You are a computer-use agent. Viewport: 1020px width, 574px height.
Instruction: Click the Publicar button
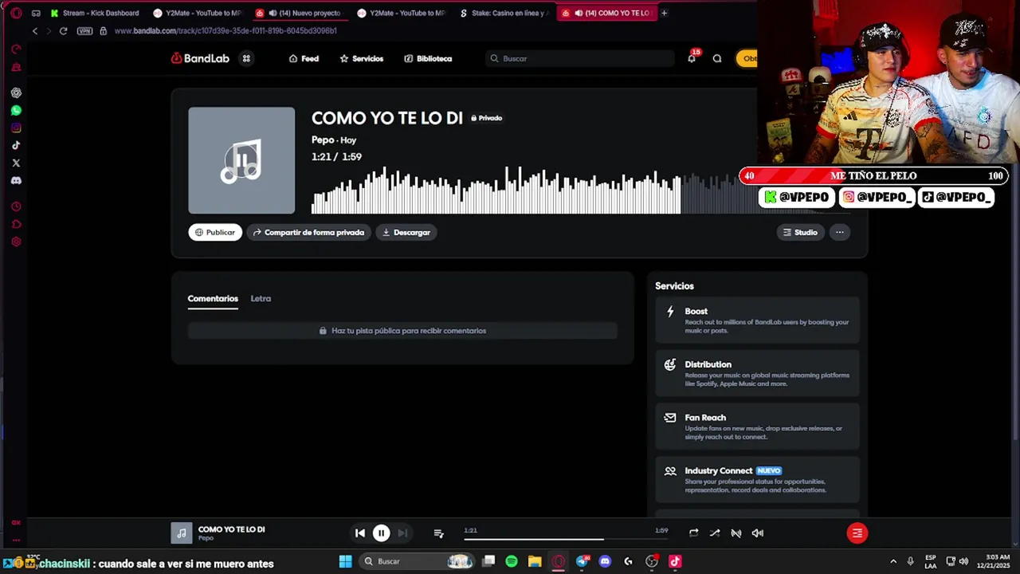tap(215, 232)
